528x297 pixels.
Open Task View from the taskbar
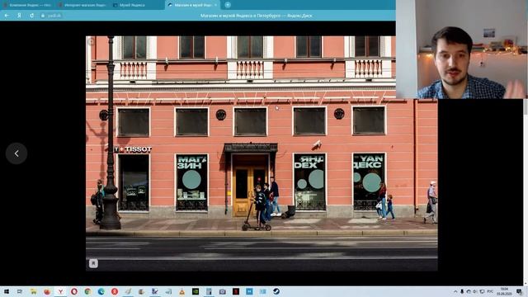20,291
